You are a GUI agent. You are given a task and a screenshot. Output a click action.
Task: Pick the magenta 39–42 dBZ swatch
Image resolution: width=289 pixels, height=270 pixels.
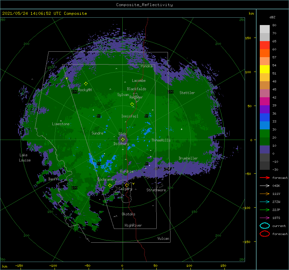coord(265,101)
